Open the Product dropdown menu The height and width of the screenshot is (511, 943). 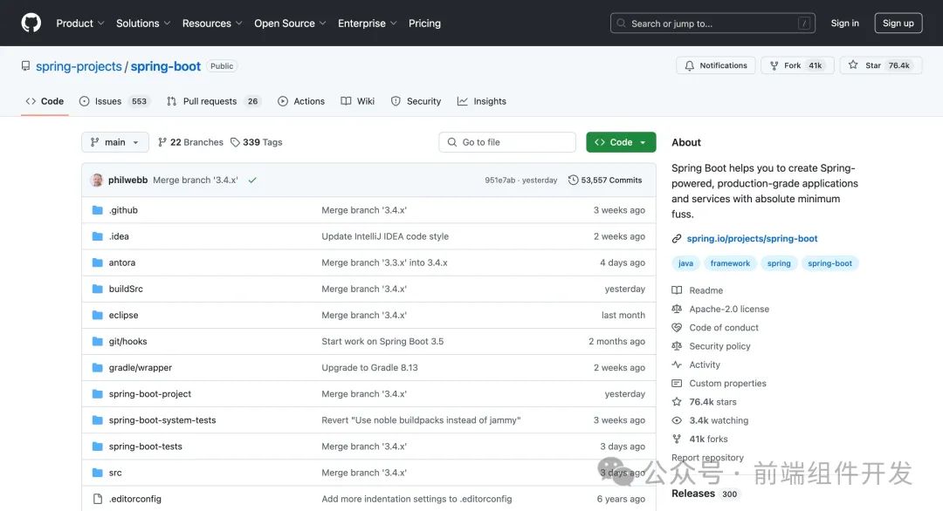point(80,24)
